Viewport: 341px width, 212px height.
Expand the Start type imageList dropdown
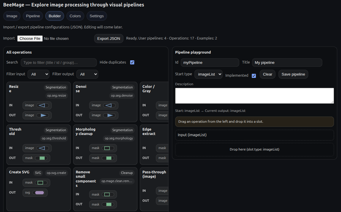point(208,74)
